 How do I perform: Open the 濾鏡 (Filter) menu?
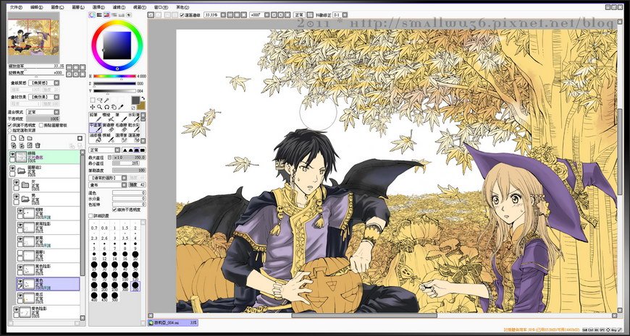pyautogui.click(x=119, y=7)
